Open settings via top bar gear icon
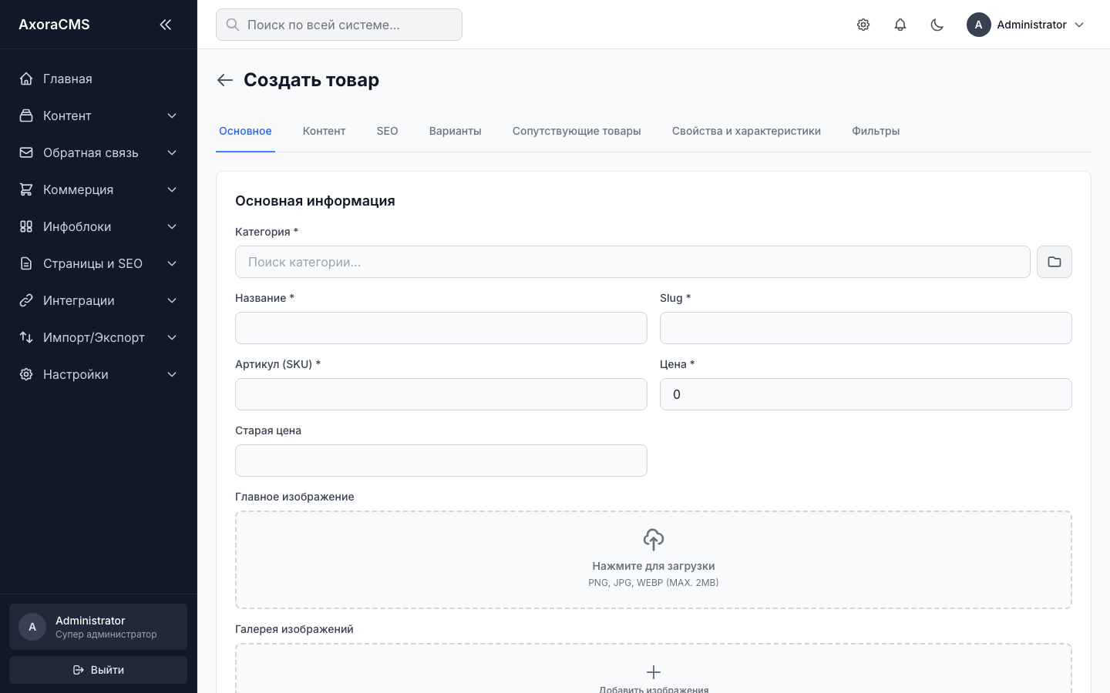 pos(863,25)
